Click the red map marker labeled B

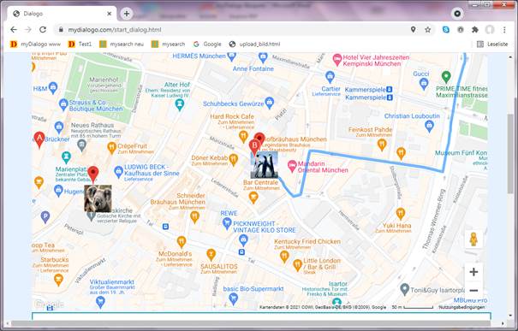tap(254, 146)
